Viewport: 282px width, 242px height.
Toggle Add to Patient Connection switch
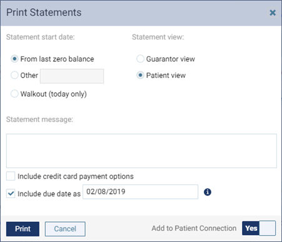259,228
